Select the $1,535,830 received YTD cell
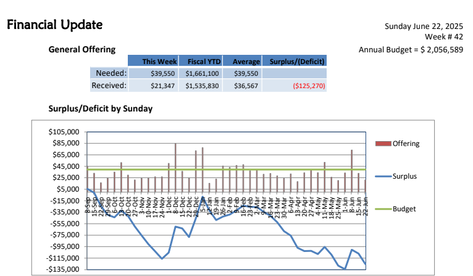Screen dimensions: 473x276 tap(201, 86)
